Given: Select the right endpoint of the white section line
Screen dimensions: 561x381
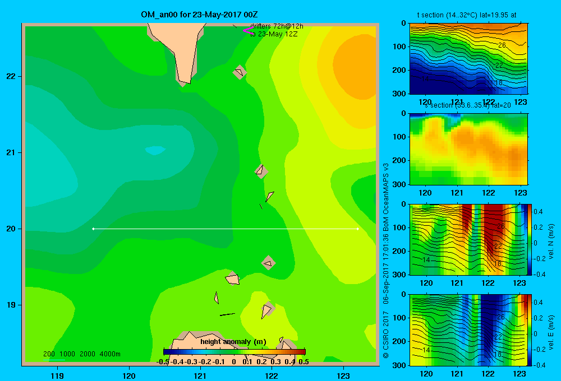Looking at the screenshot, I should (x=357, y=229).
